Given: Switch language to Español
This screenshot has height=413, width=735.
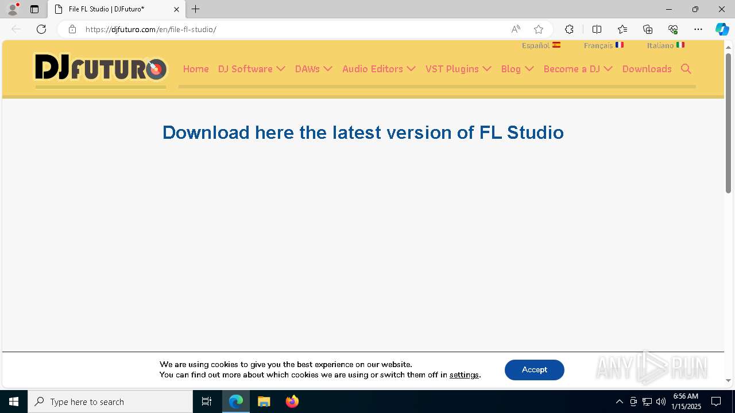Looking at the screenshot, I should tap(541, 45).
